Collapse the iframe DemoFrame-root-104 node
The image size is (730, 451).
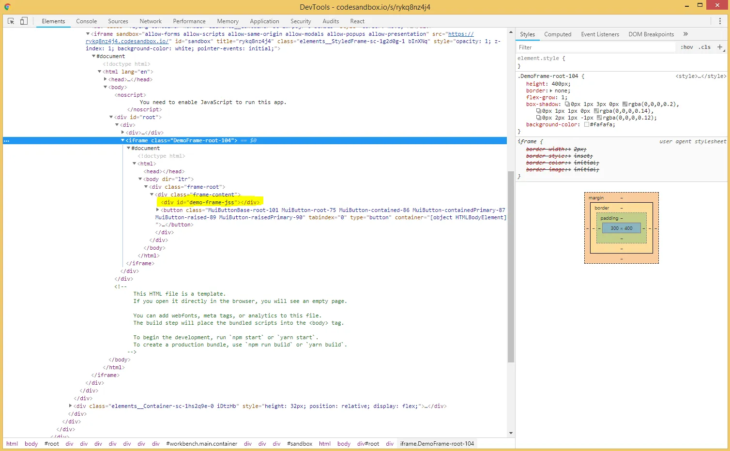(123, 140)
